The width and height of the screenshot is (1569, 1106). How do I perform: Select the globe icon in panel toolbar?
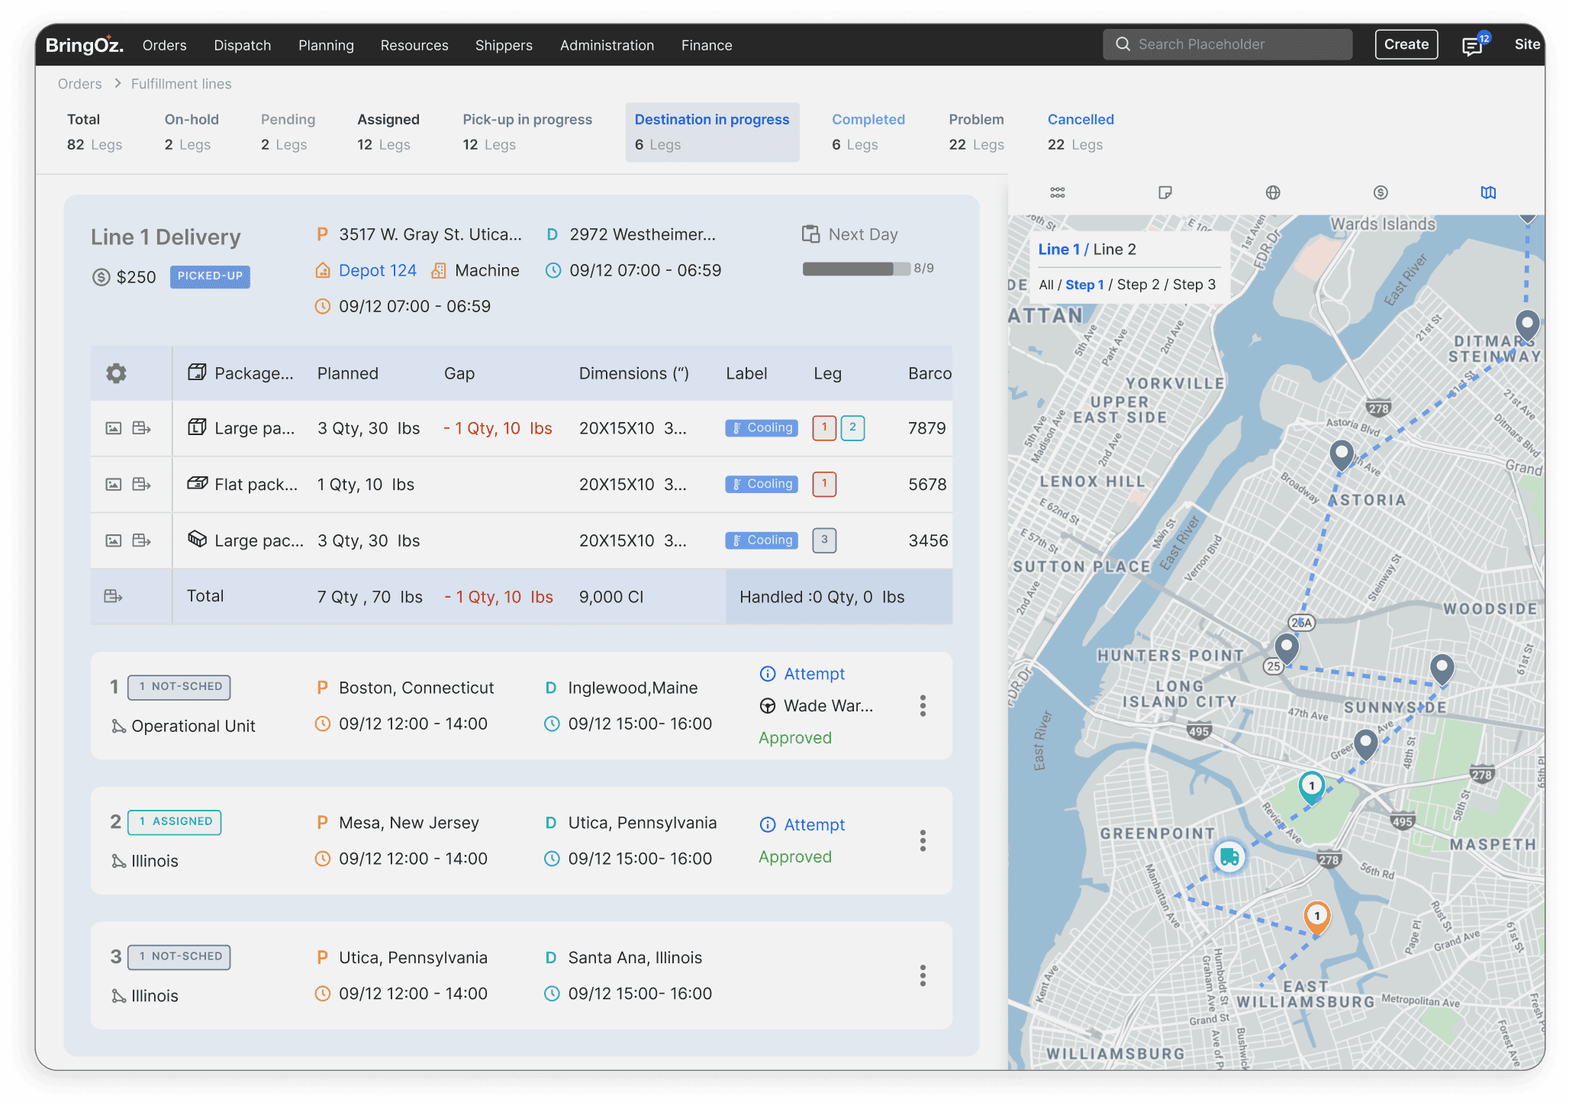(x=1273, y=192)
